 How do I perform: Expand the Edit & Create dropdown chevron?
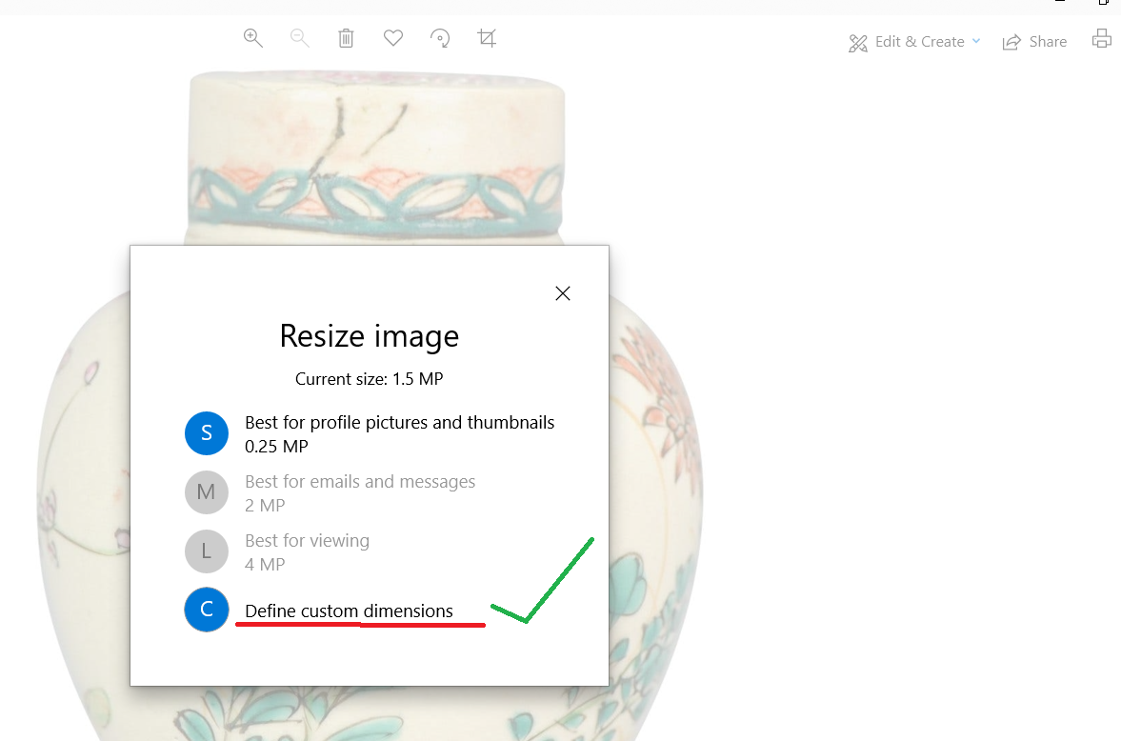click(x=976, y=41)
